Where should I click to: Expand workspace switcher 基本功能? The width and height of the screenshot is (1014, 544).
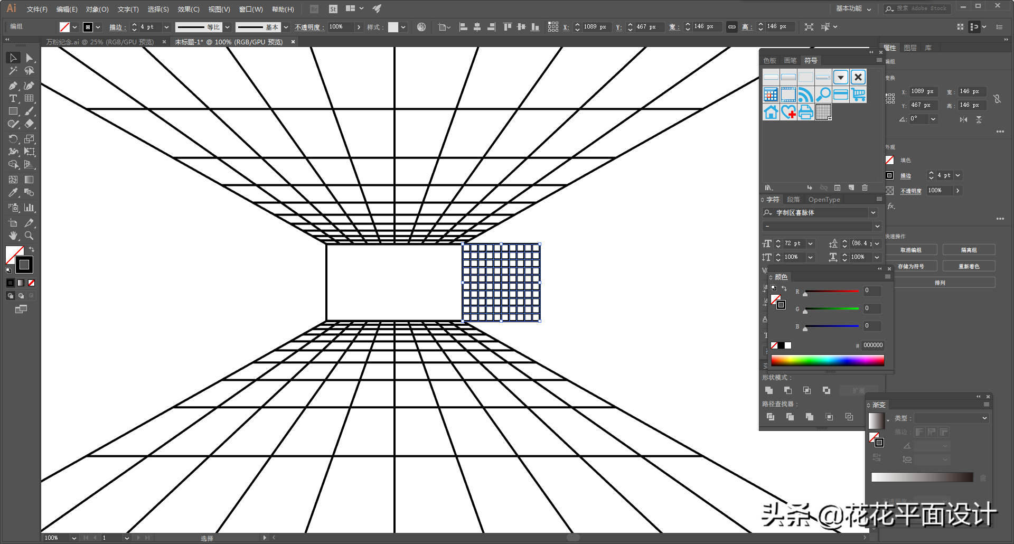(x=853, y=8)
